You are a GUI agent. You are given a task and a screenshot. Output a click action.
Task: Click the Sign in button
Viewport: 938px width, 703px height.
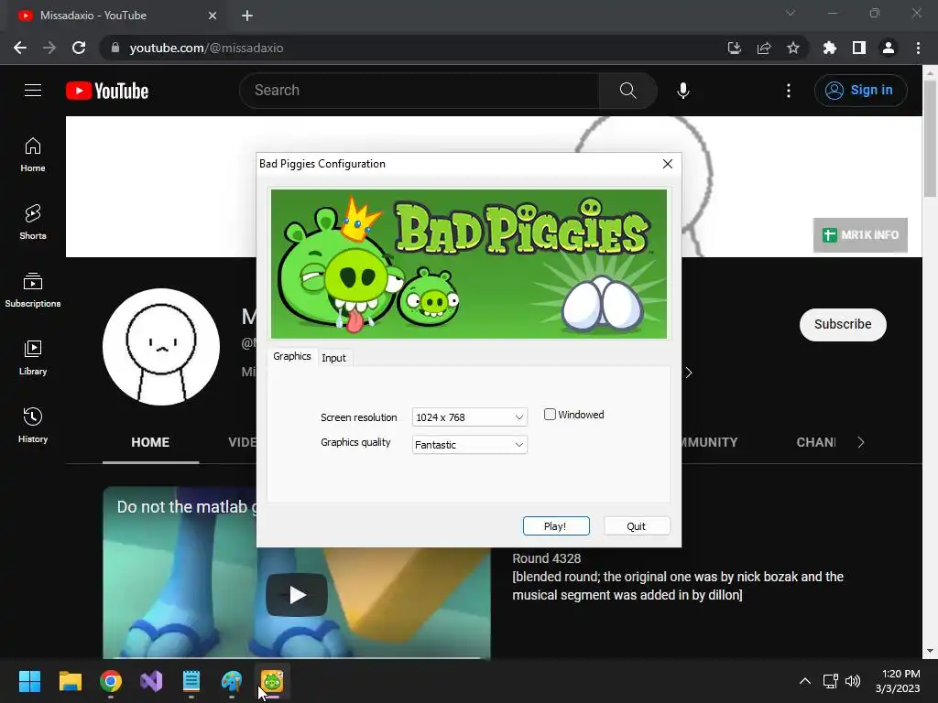tap(860, 91)
